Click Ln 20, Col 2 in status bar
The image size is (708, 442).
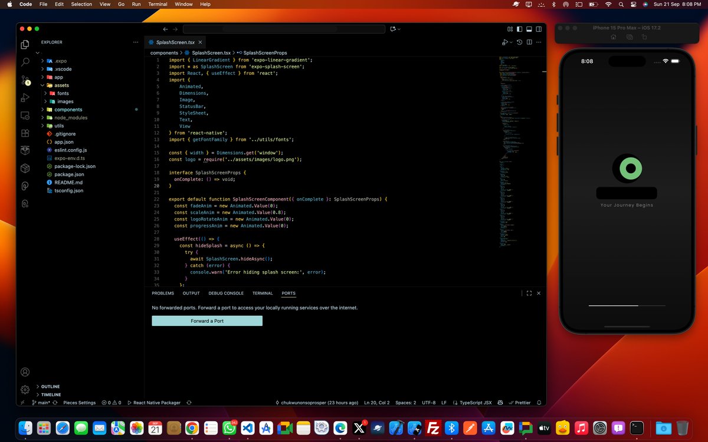(x=377, y=403)
